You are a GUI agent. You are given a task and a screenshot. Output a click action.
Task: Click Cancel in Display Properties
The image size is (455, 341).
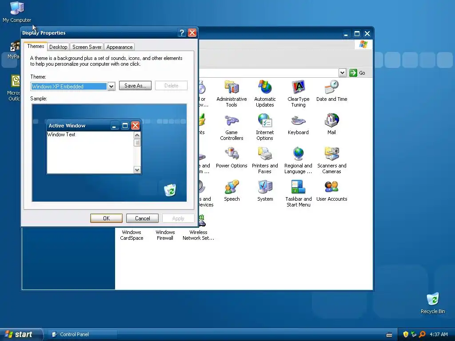[143, 218]
